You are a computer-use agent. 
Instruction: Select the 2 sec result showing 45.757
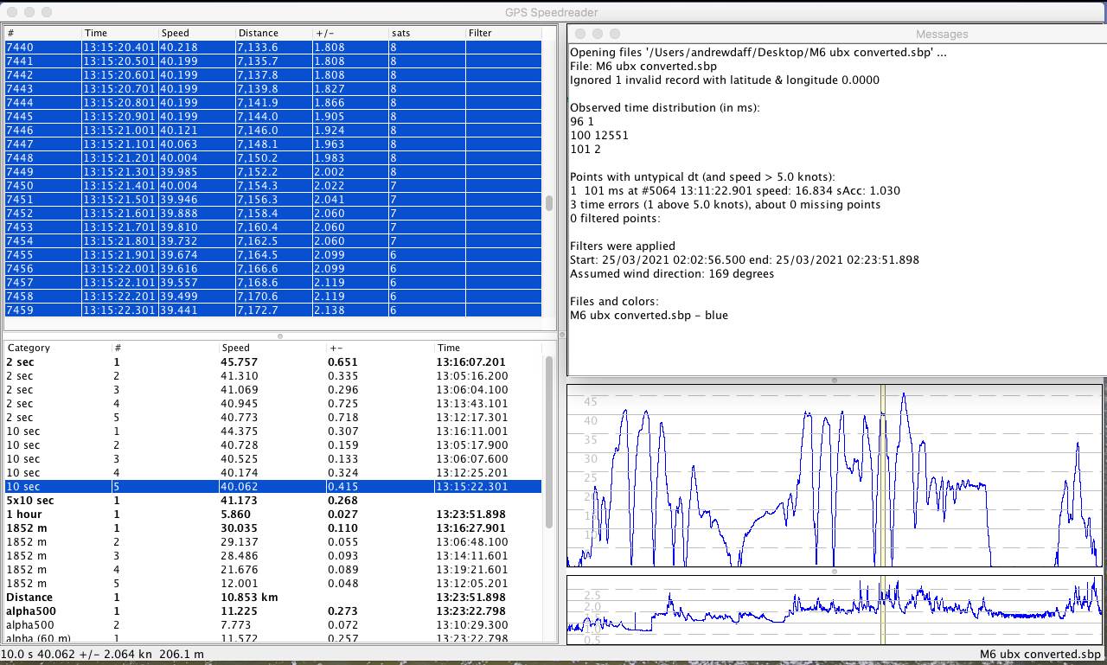[259, 362]
